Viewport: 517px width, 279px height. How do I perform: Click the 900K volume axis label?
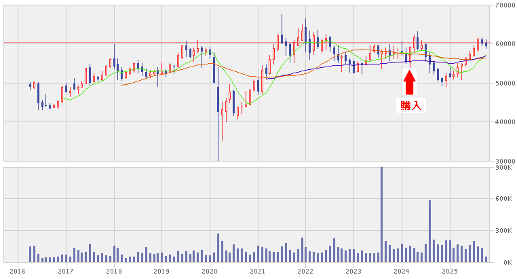pyautogui.click(x=505, y=167)
